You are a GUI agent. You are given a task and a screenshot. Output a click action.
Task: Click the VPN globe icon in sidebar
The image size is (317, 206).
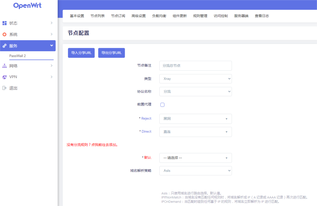[x=4, y=77]
